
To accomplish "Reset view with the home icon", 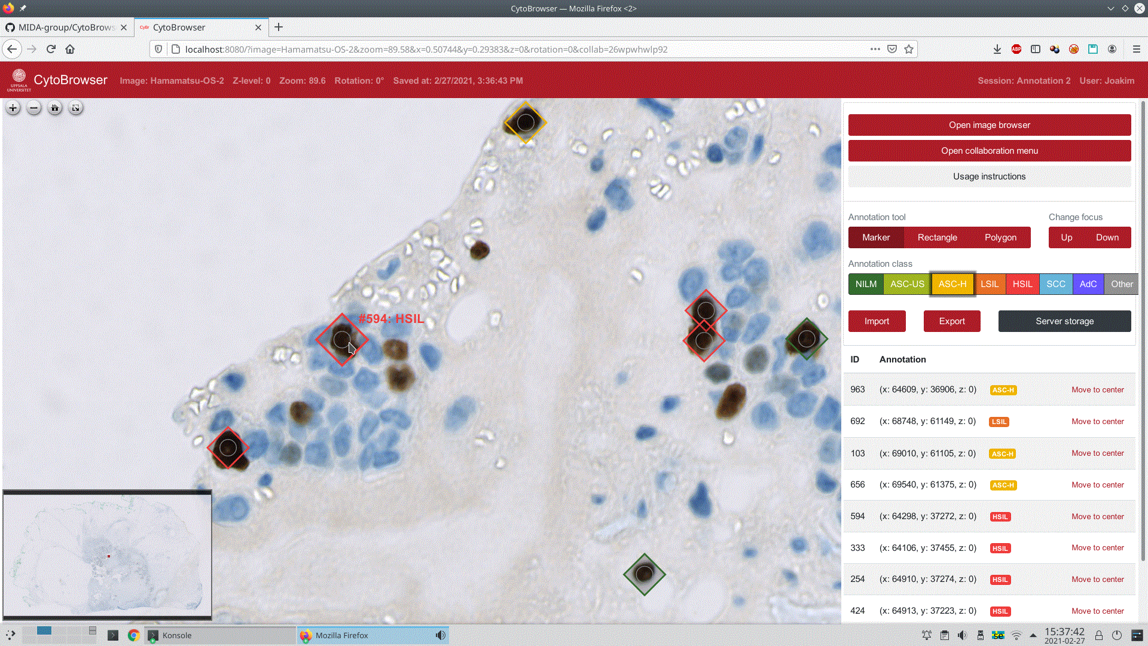I will [x=55, y=108].
